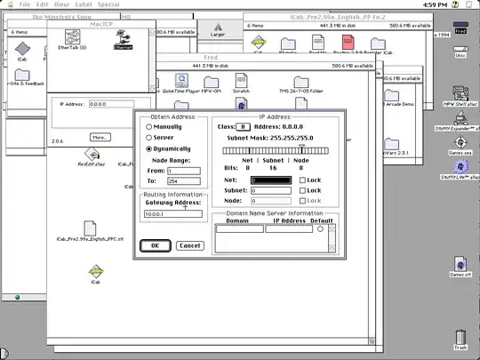The image size is (480, 360).
Task: Open the Special menu
Action: (x=108, y=4)
